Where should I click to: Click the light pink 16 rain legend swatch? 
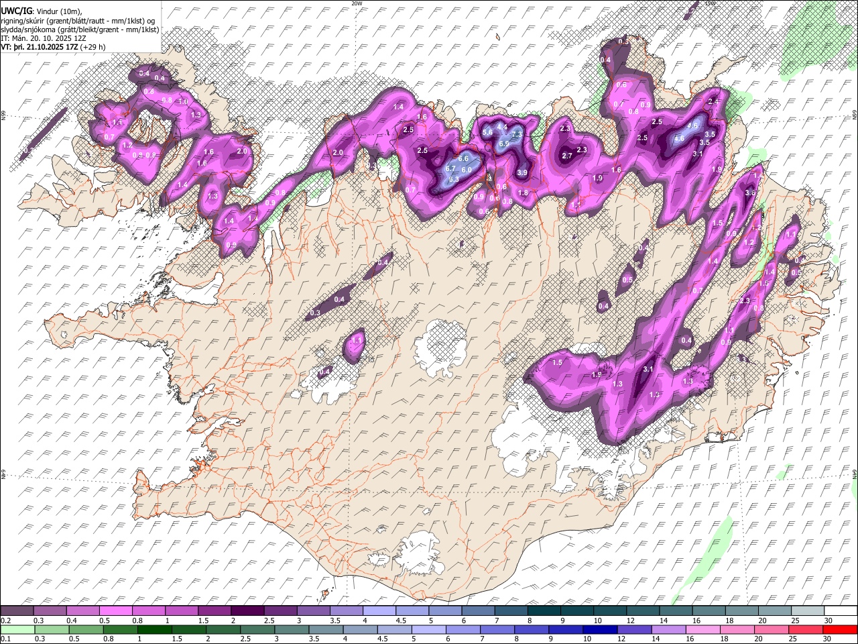pyautogui.click(x=702, y=629)
